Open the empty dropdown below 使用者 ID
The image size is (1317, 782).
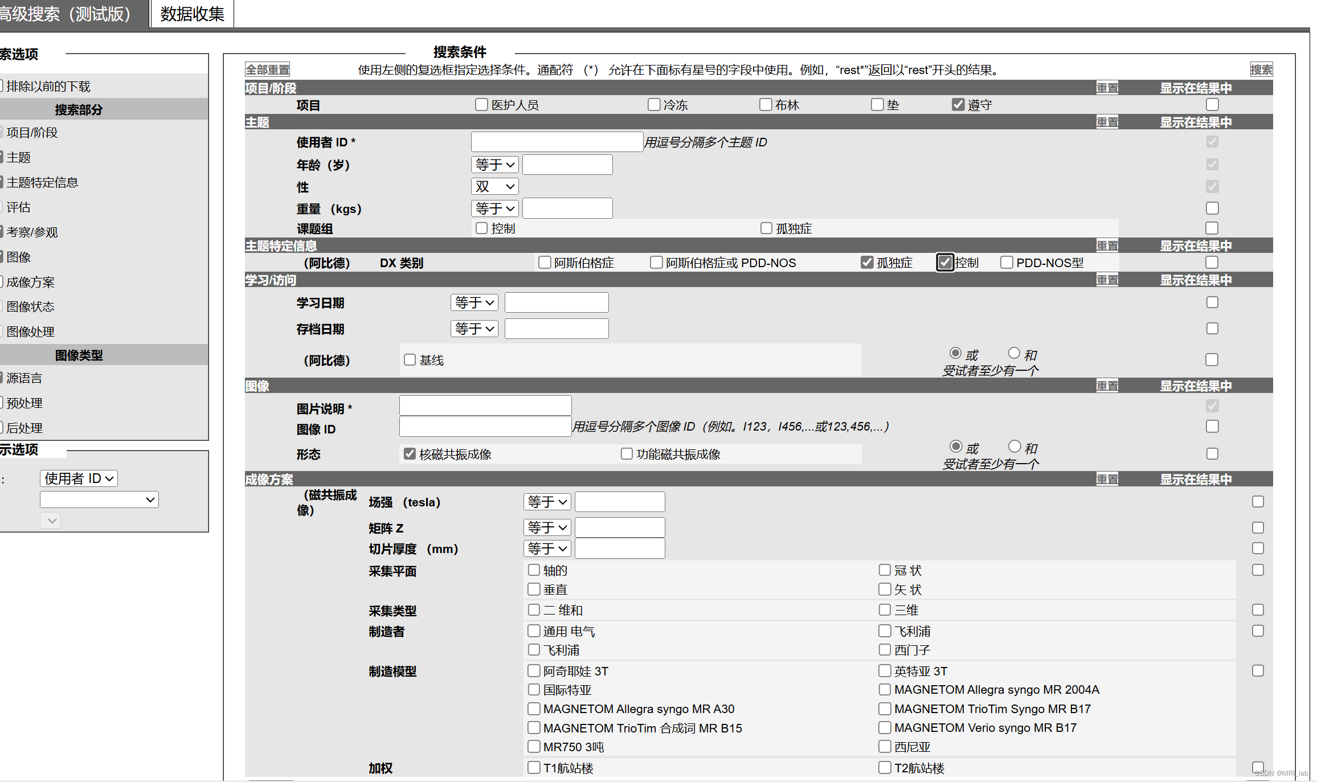tap(99, 500)
